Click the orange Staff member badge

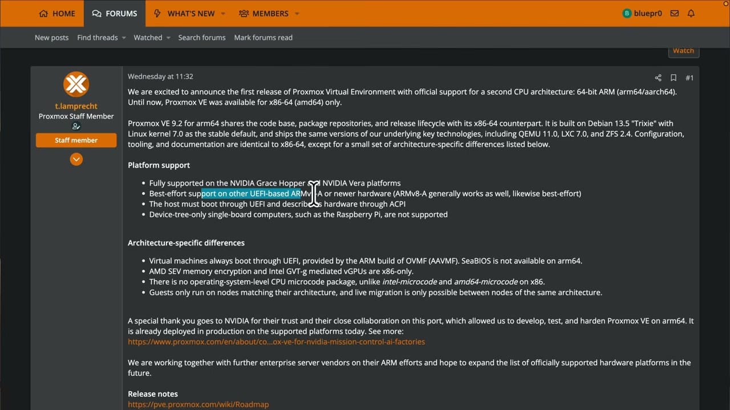76,140
